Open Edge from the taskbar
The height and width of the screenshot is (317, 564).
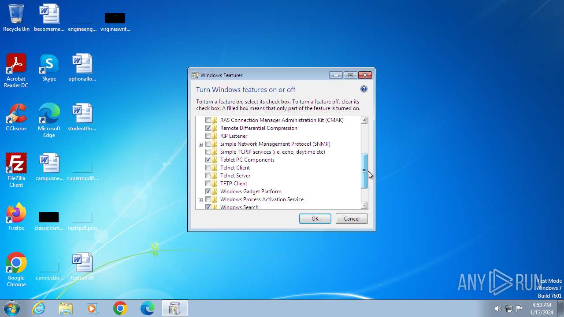pos(147,308)
